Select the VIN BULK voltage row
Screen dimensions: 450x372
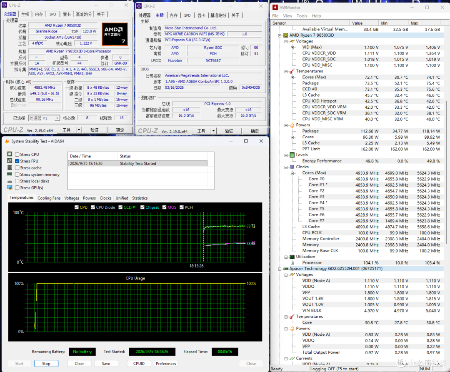tap(357, 311)
